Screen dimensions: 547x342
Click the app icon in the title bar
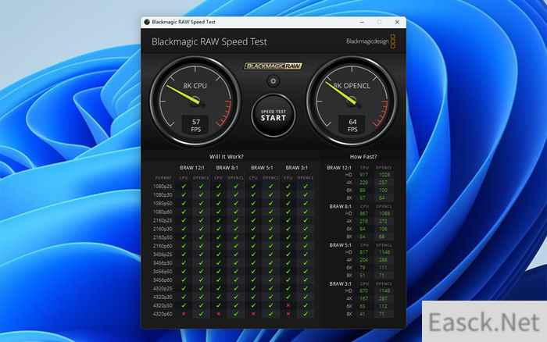click(147, 22)
